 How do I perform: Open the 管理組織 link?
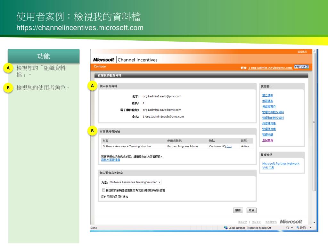[x=267, y=135]
